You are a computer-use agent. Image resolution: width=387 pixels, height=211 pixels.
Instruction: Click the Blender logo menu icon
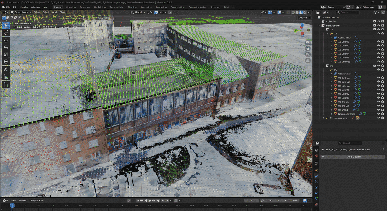point(3,7)
